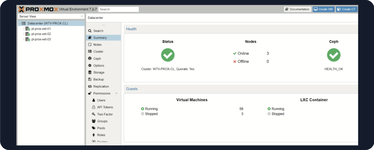Open the Ceph menu item

[x=103, y=58]
